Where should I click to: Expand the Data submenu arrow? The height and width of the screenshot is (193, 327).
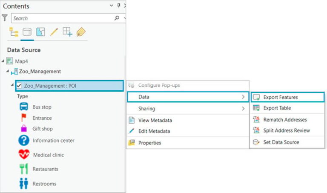pos(243,97)
